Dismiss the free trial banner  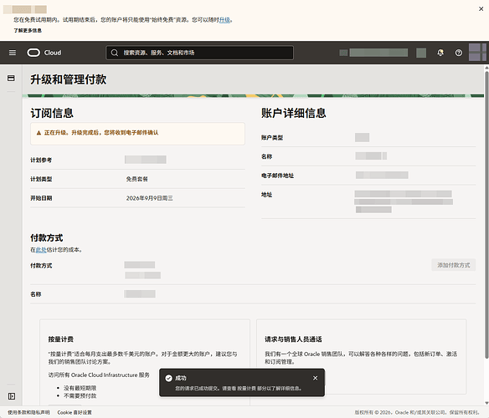(x=481, y=9)
